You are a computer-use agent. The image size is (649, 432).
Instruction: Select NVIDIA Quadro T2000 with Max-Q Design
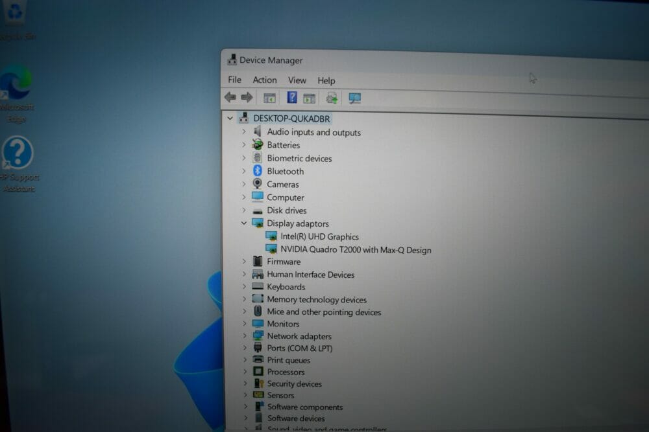point(356,249)
